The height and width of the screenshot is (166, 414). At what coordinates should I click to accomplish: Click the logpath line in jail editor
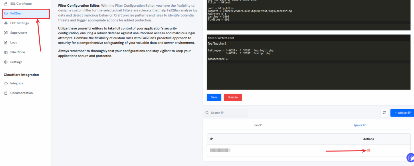click(250, 11)
